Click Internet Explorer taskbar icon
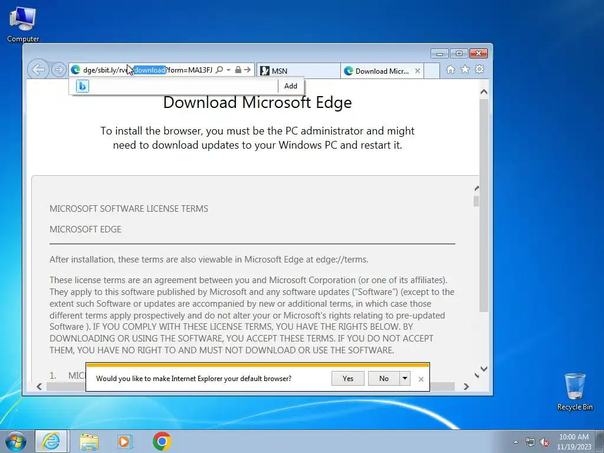Viewport: 604px width, 453px height. (x=52, y=441)
